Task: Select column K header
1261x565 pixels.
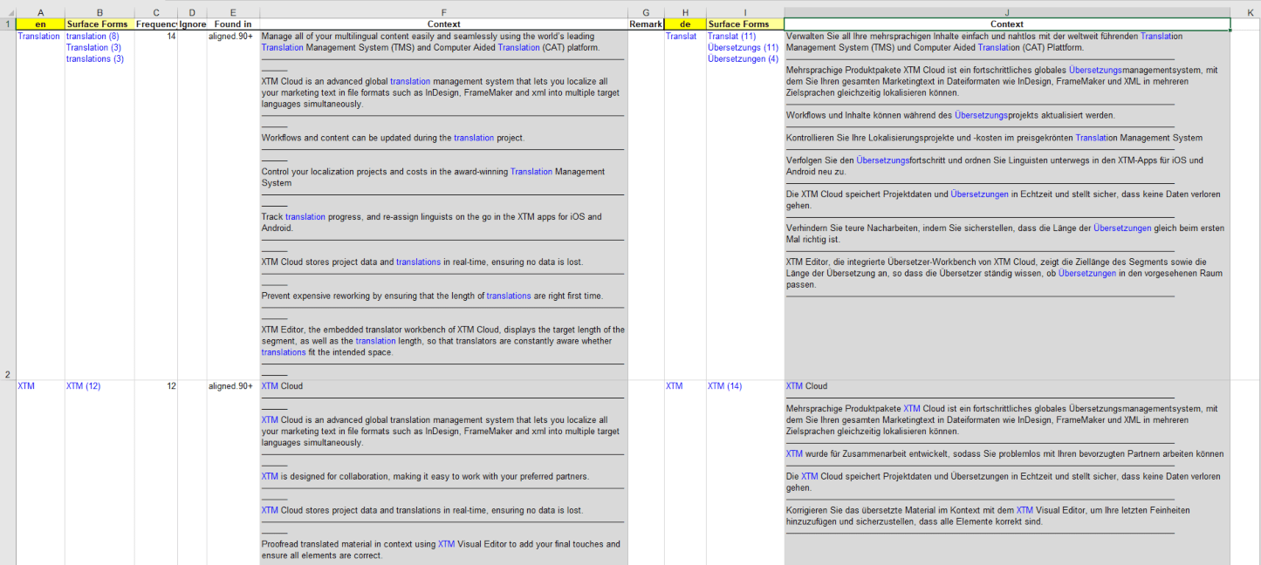Action: [x=1246, y=12]
